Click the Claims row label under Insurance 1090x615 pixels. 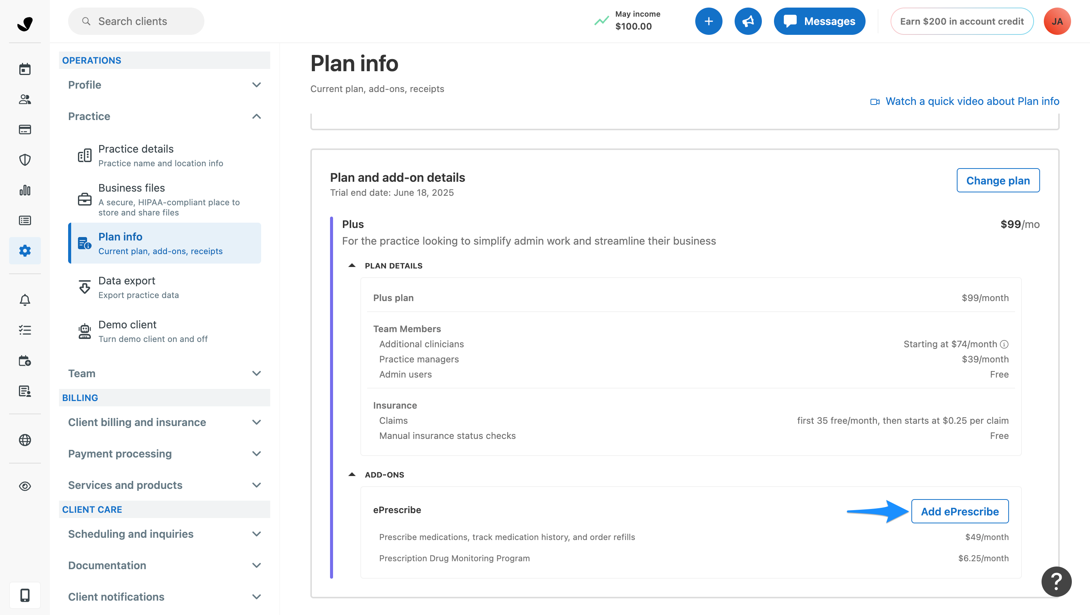pyautogui.click(x=393, y=421)
